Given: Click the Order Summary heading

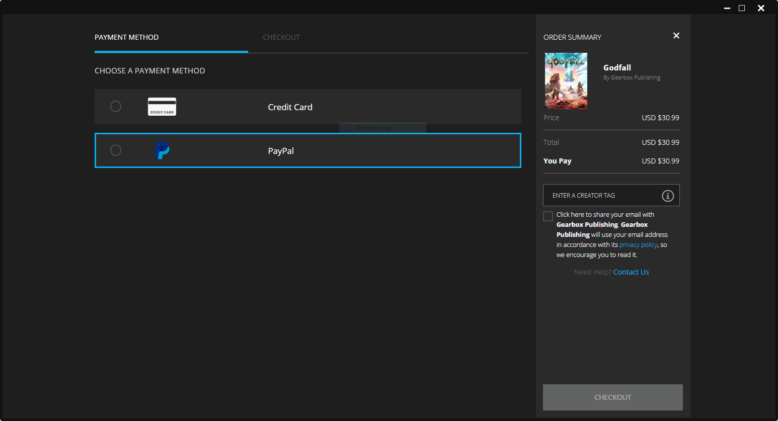Looking at the screenshot, I should pyautogui.click(x=573, y=37).
